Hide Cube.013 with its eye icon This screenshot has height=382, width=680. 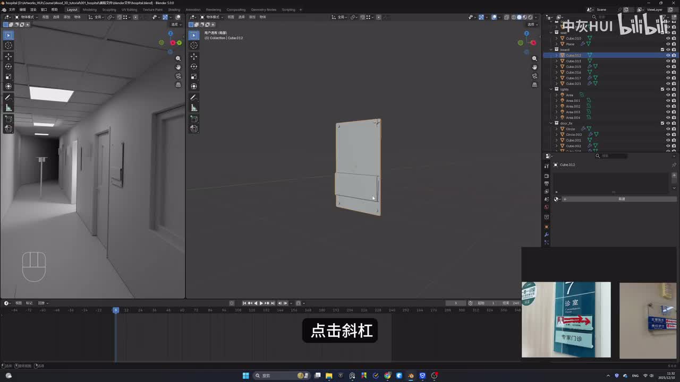click(668, 61)
